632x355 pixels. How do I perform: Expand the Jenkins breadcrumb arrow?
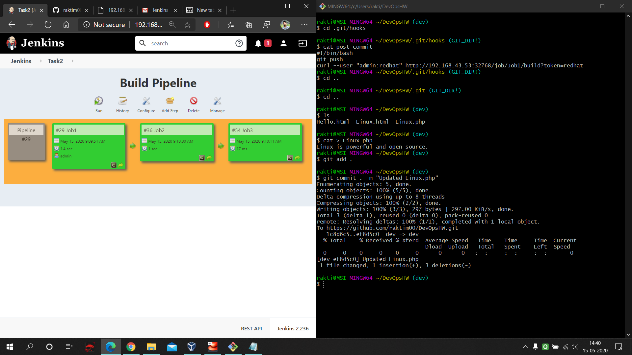pos(41,61)
